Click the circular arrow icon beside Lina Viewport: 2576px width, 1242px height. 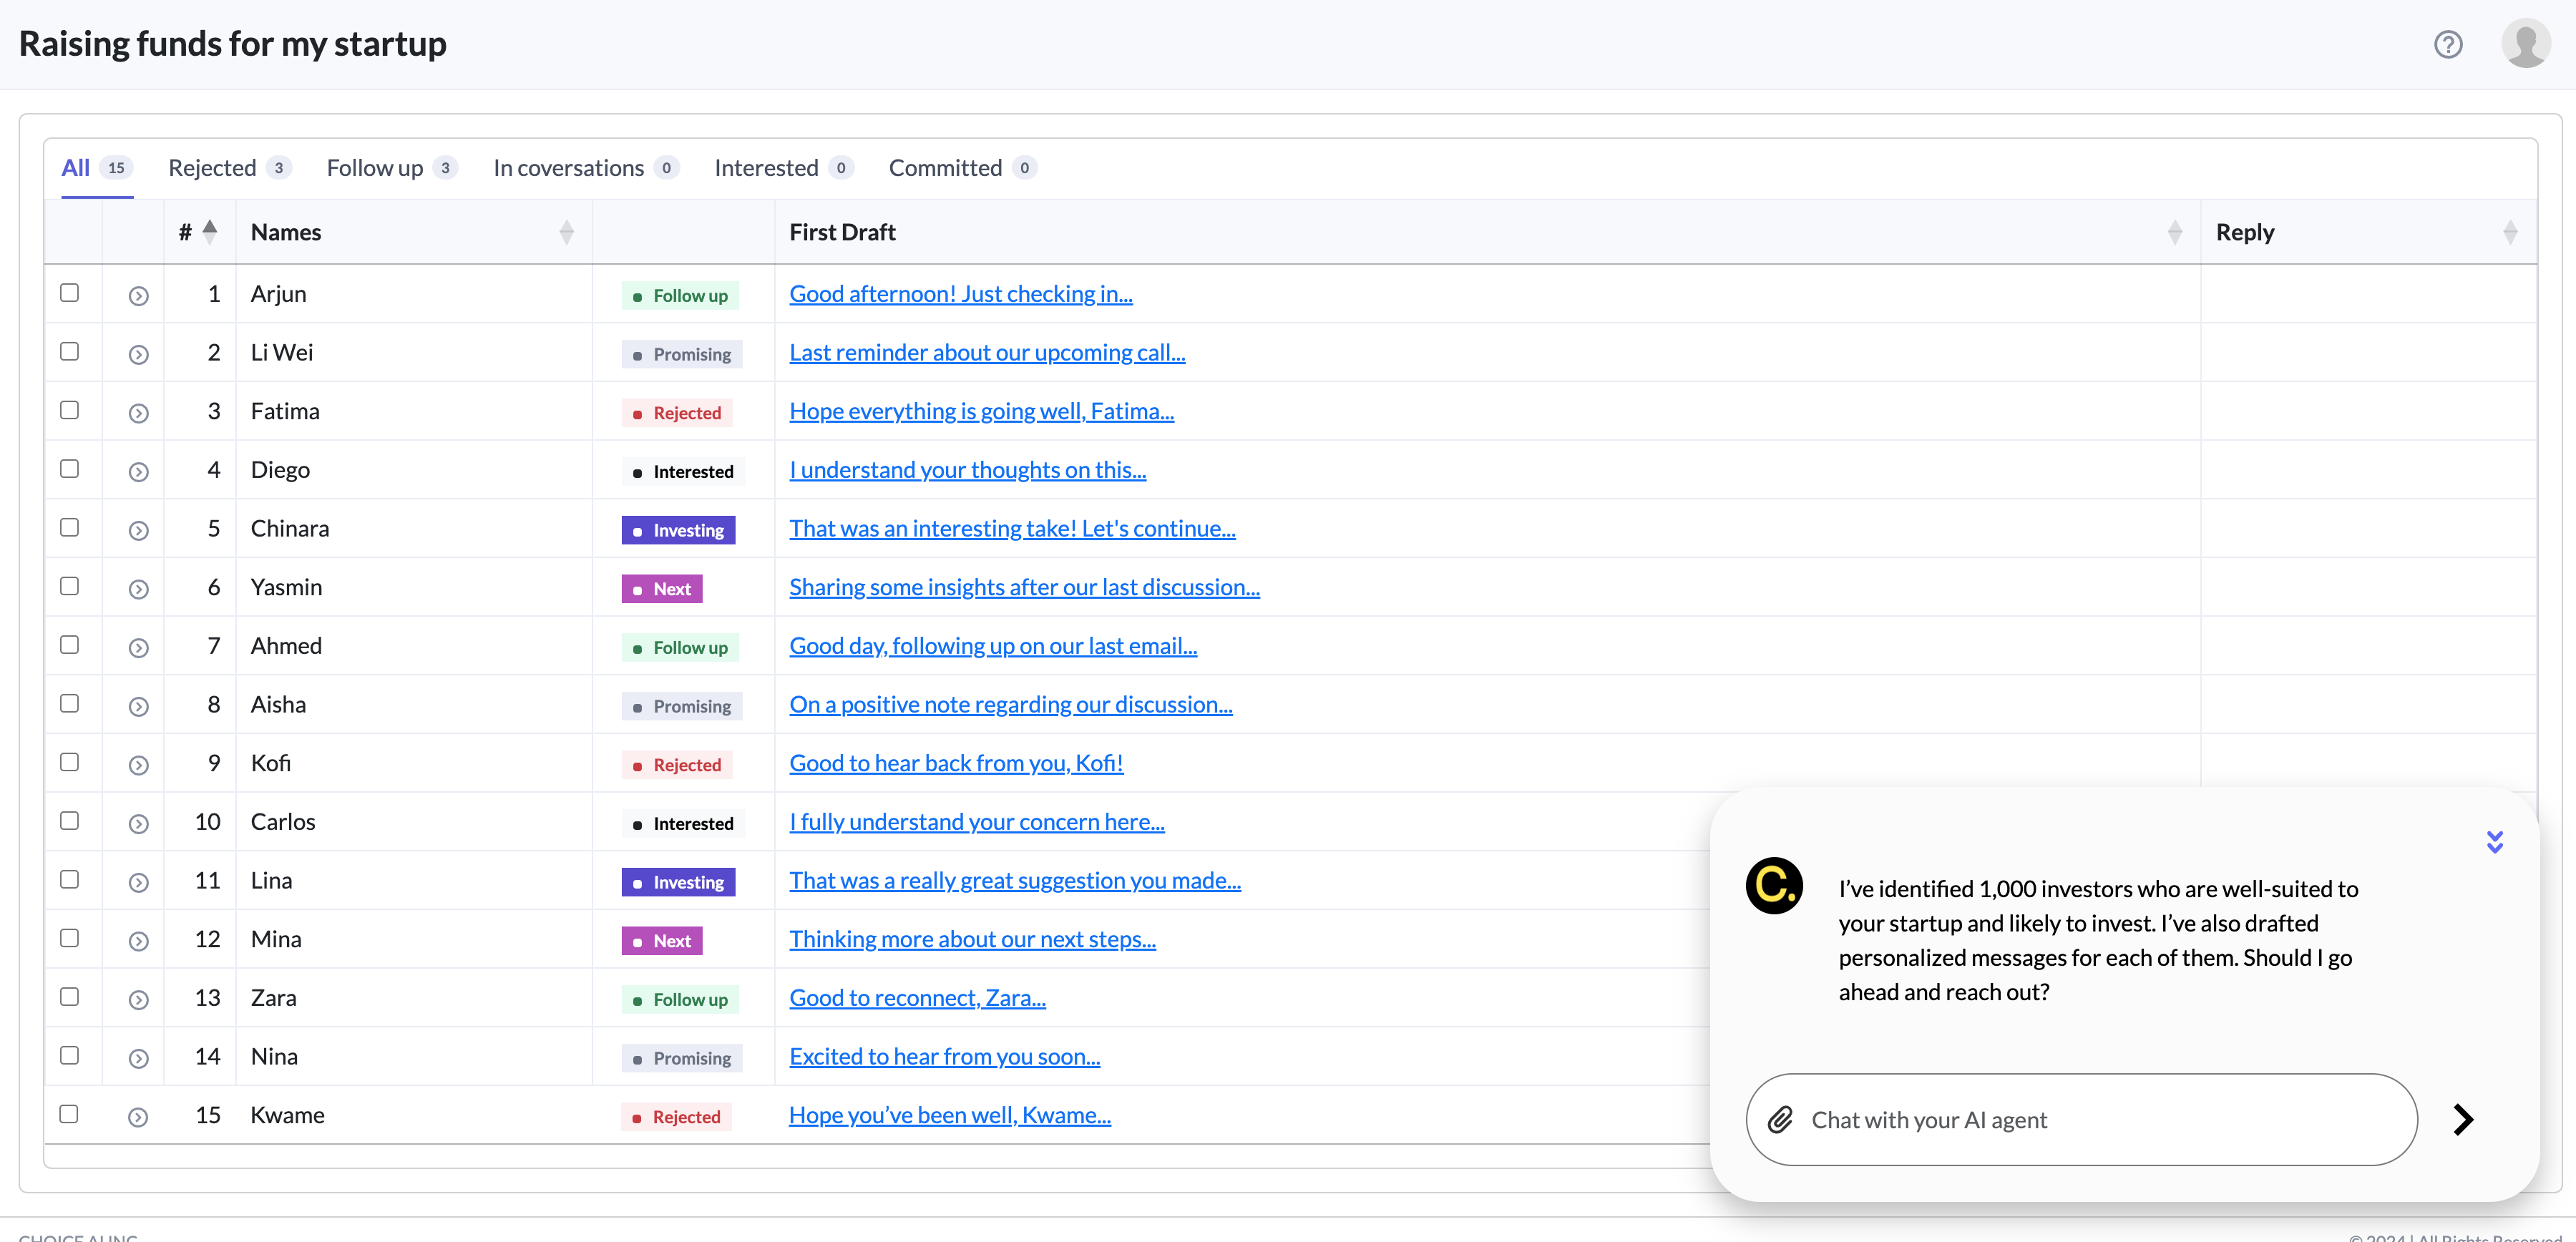pos(138,883)
